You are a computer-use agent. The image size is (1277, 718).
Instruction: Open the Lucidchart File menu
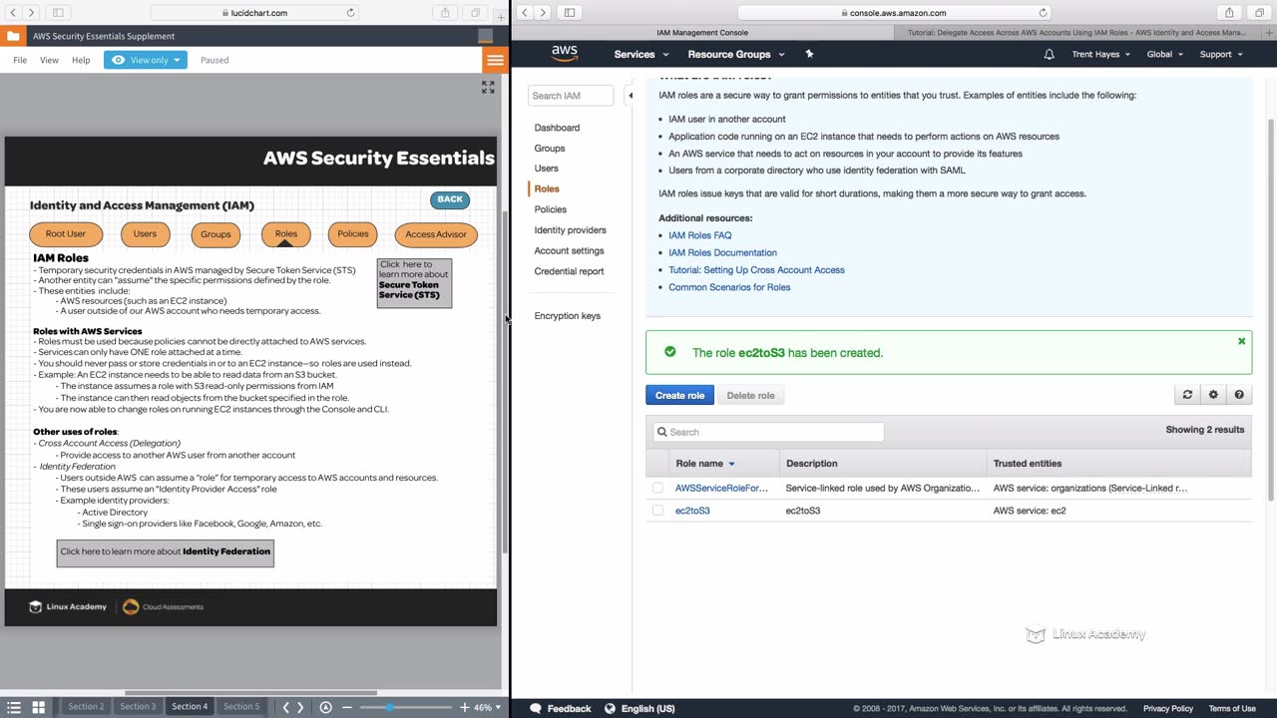(x=20, y=60)
